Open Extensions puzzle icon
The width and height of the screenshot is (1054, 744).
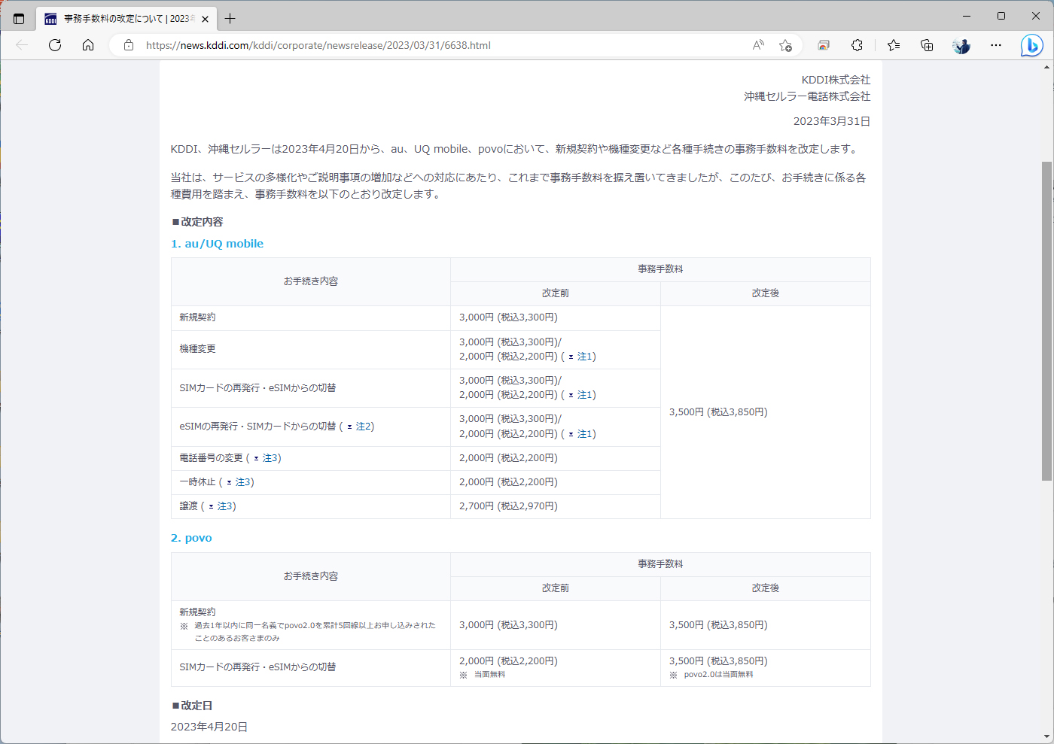[x=857, y=45]
